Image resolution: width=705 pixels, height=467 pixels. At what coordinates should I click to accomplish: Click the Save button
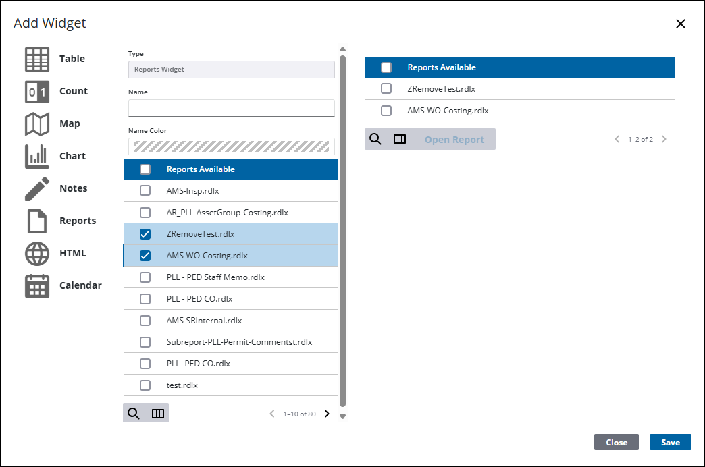click(x=670, y=442)
